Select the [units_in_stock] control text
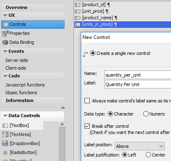Screen dimensions: 171x161 tap(97, 25)
